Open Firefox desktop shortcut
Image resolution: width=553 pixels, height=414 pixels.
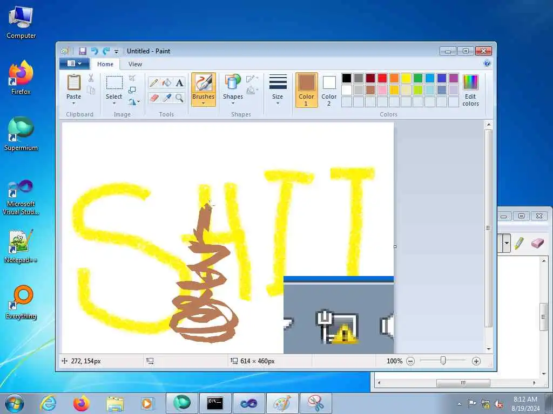(21, 78)
